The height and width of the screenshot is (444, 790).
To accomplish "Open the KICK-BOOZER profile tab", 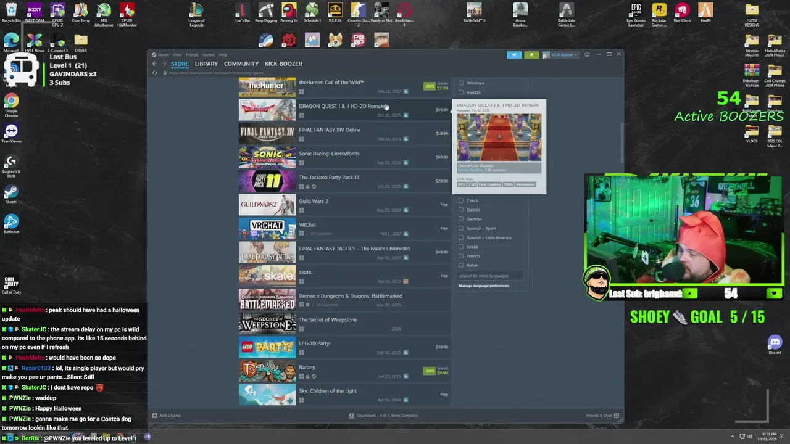I will point(283,64).
